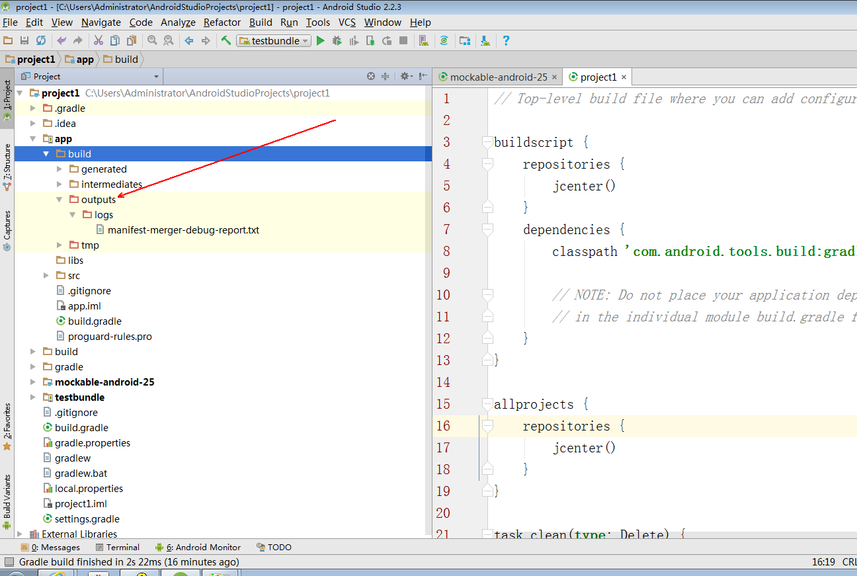
Task: Open the Build menu
Action: (x=261, y=22)
